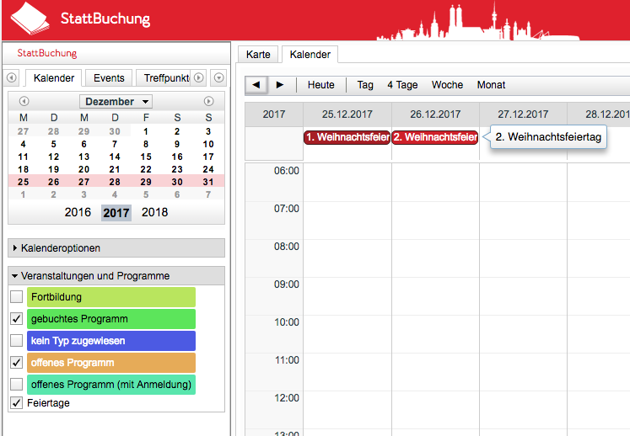Open the Events tab

(x=109, y=78)
